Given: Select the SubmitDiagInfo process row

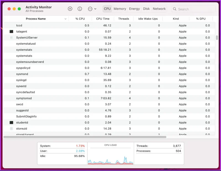Looking at the screenshot, I should point(109,117).
